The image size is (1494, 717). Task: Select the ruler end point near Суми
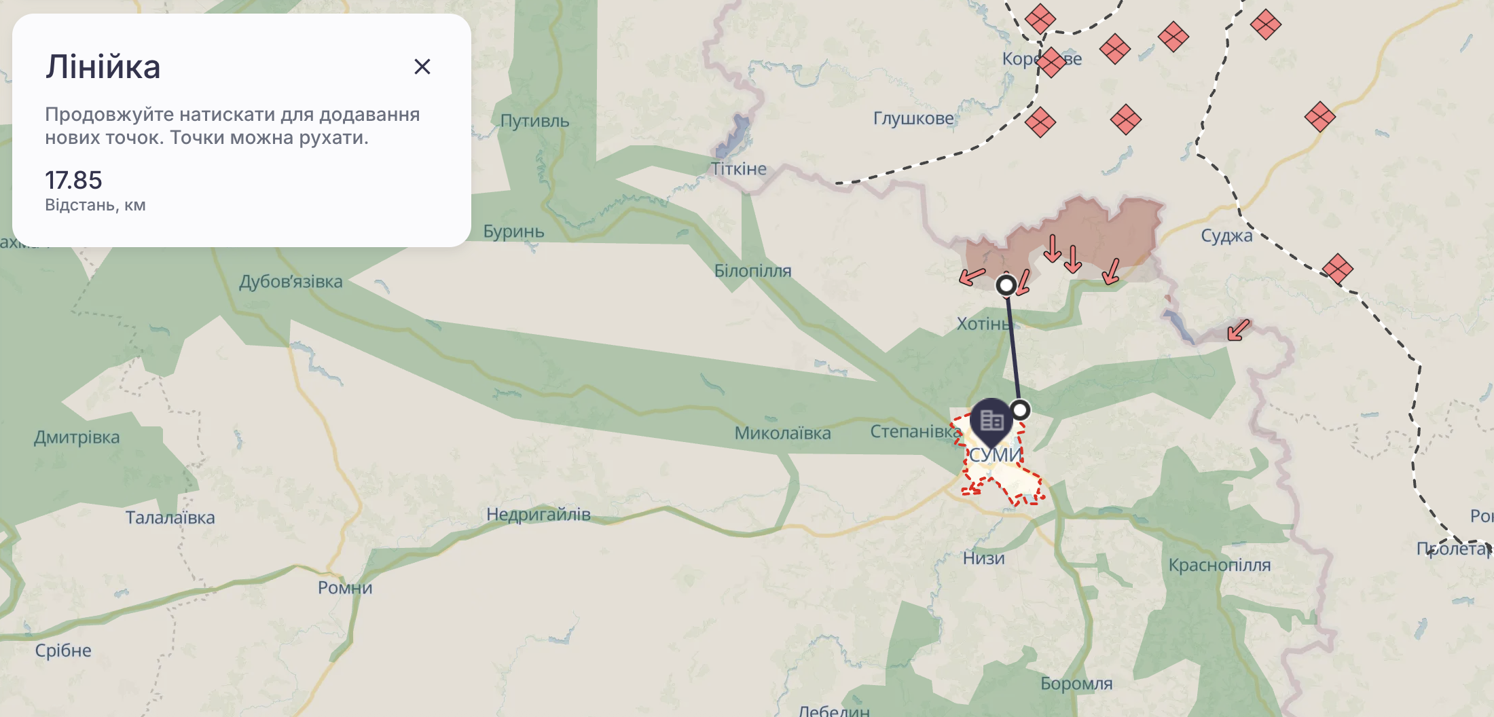click(x=1020, y=410)
